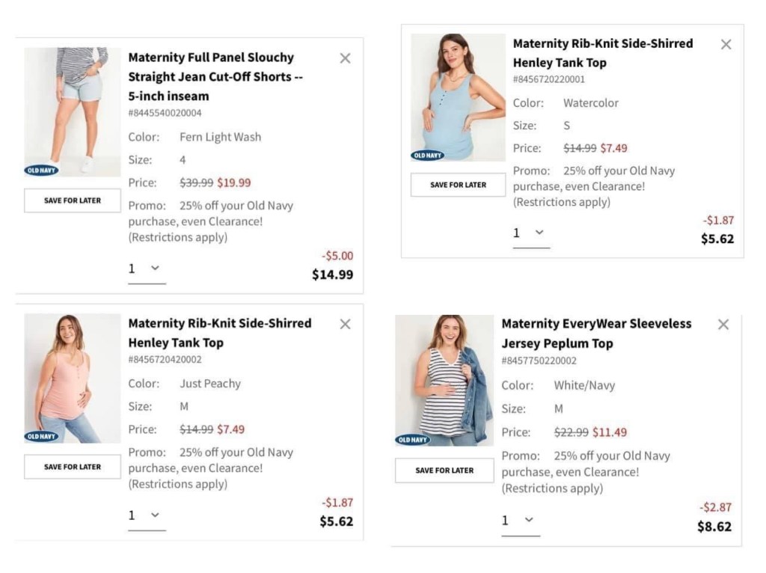This screenshot has width=766, height=573.
Task: Click the Old Navy badge on striped top
Action: (413, 440)
